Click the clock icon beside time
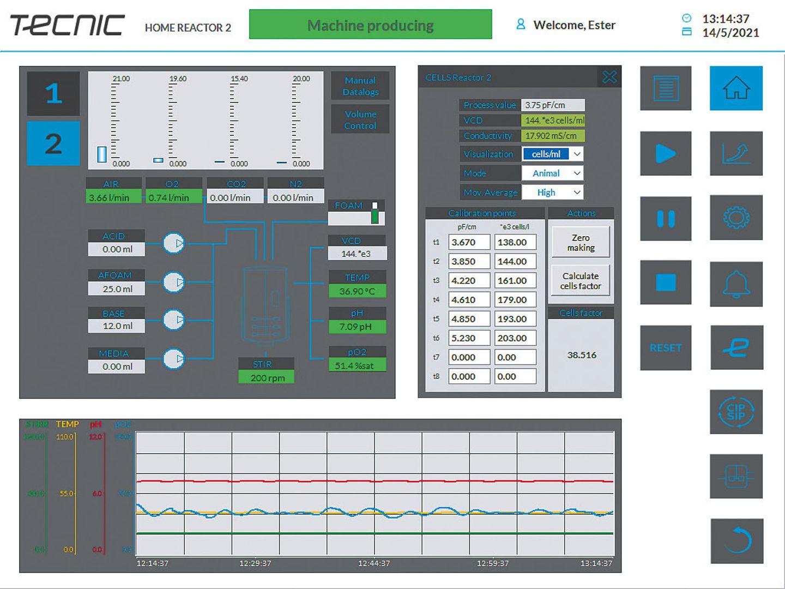The image size is (785, 589). pyautogui.click(x=687, y=18)
